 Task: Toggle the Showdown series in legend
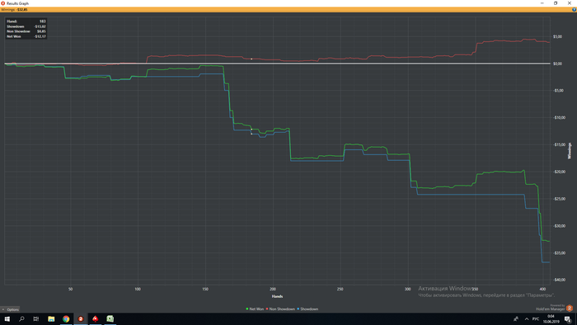pyautogui.click(x=307, y=309)
